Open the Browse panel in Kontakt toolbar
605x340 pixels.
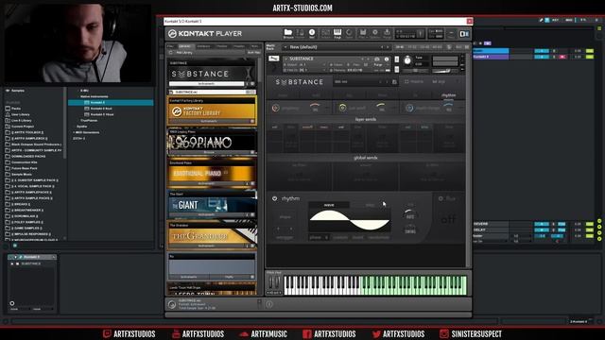pos(287,34)
